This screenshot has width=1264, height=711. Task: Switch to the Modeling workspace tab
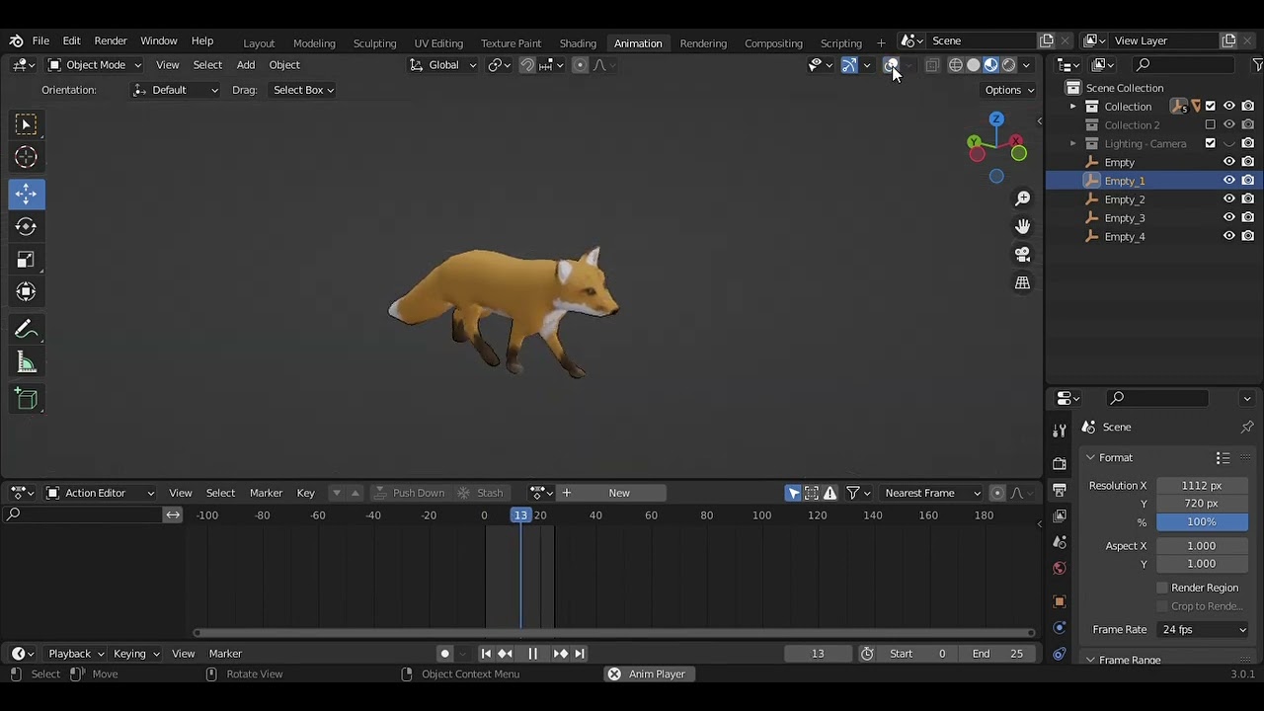pos(314,43)
